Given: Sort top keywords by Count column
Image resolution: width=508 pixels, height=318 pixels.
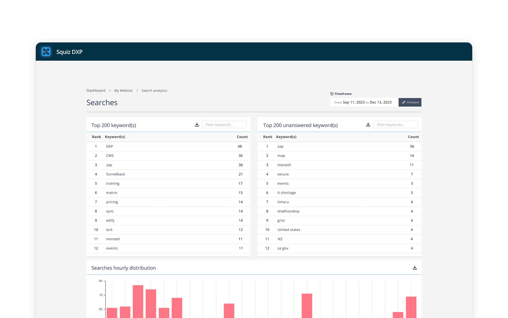Looking at the screenshot, I should click(242, 137).
